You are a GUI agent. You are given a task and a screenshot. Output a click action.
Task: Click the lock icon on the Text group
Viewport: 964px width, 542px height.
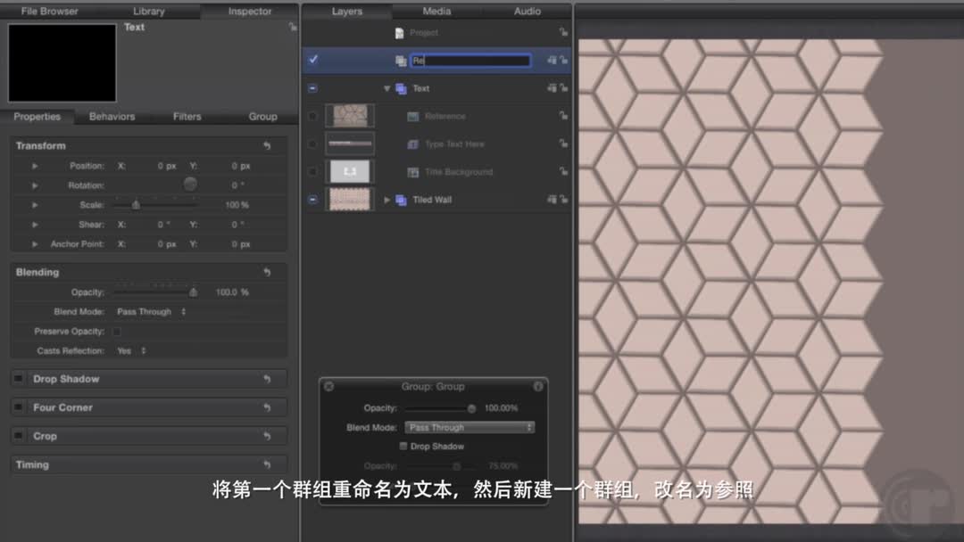[562, 87]
